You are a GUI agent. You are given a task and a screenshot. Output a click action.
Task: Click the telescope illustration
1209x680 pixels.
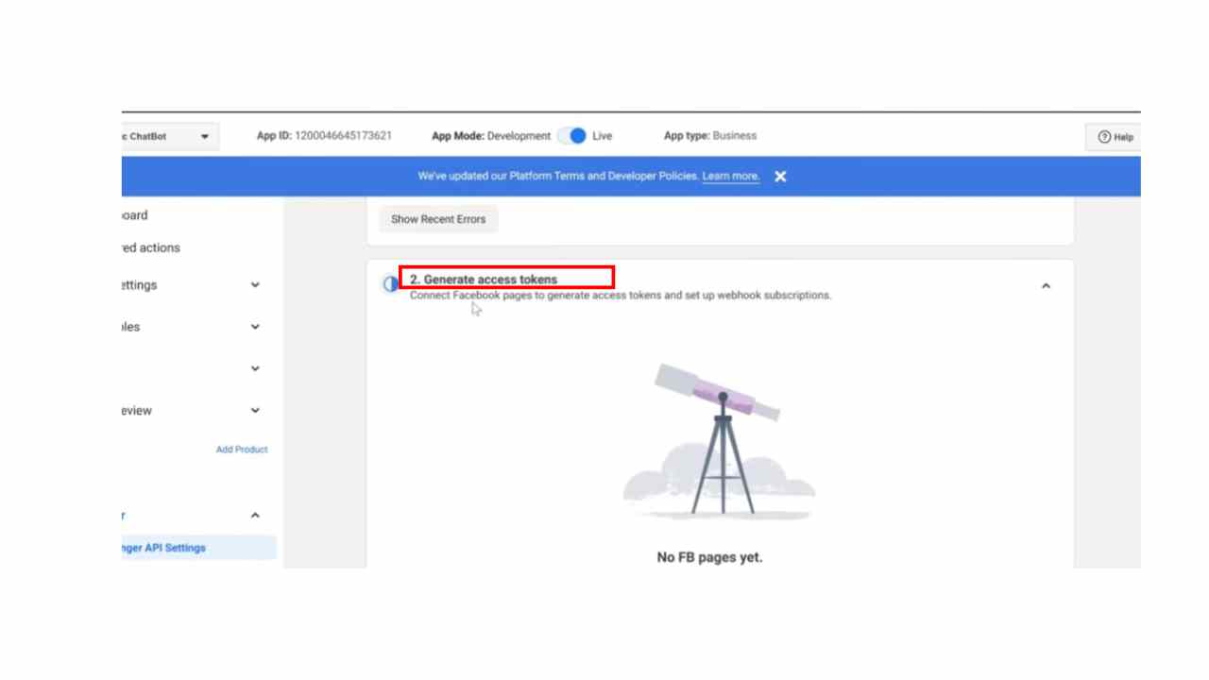pyautogui.click(x=718, y=439)
